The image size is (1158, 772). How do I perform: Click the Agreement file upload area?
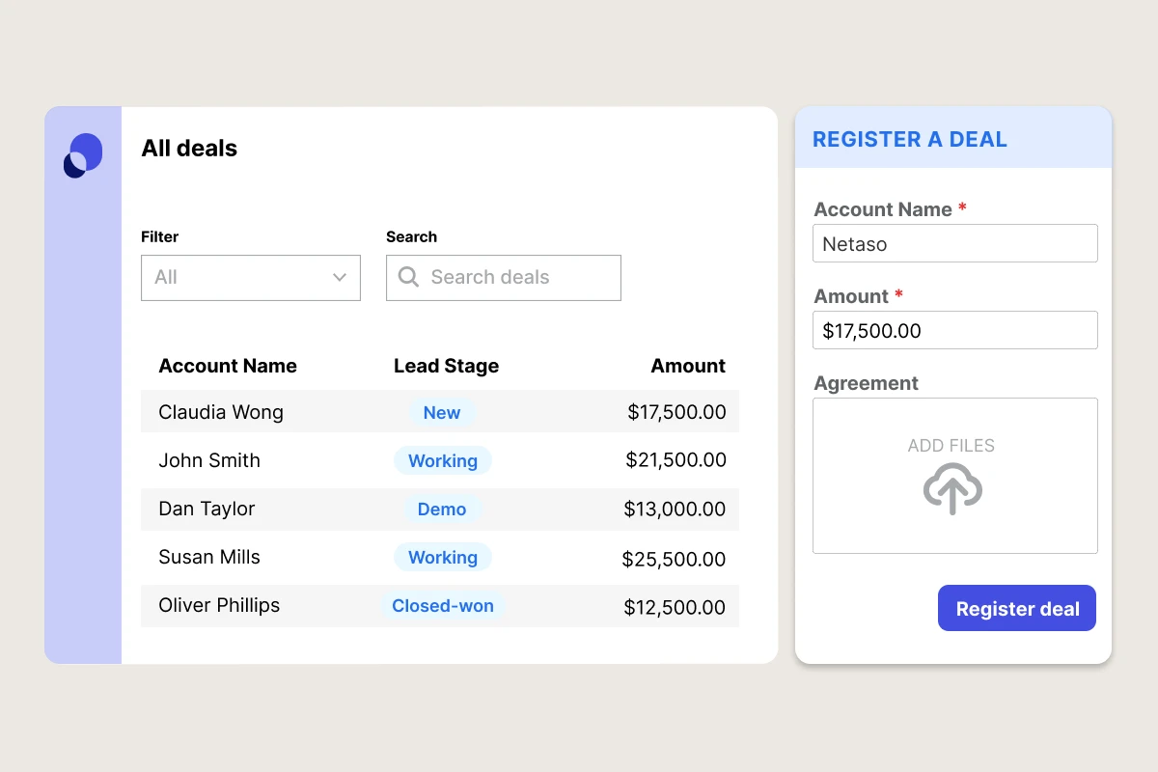coord(953,475)
